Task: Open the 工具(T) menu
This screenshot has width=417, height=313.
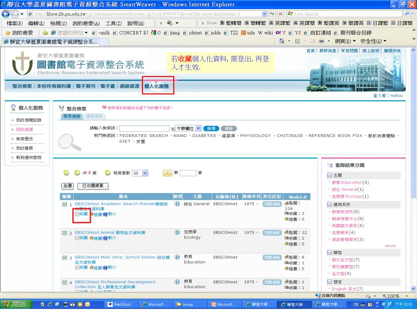Action: 114,23
